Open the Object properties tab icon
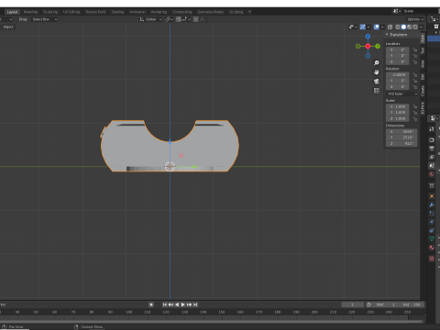 [x=432, y=196]
